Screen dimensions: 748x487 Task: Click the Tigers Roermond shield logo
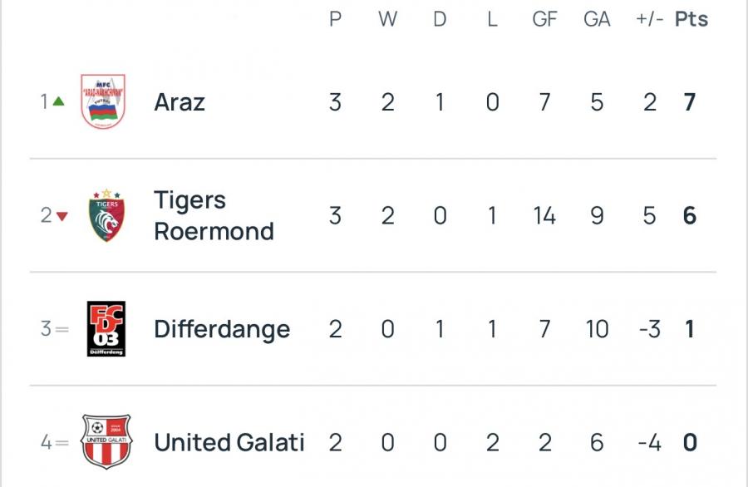106,216
